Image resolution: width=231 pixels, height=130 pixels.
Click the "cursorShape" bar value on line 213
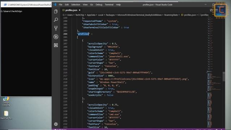click(112, 63)
